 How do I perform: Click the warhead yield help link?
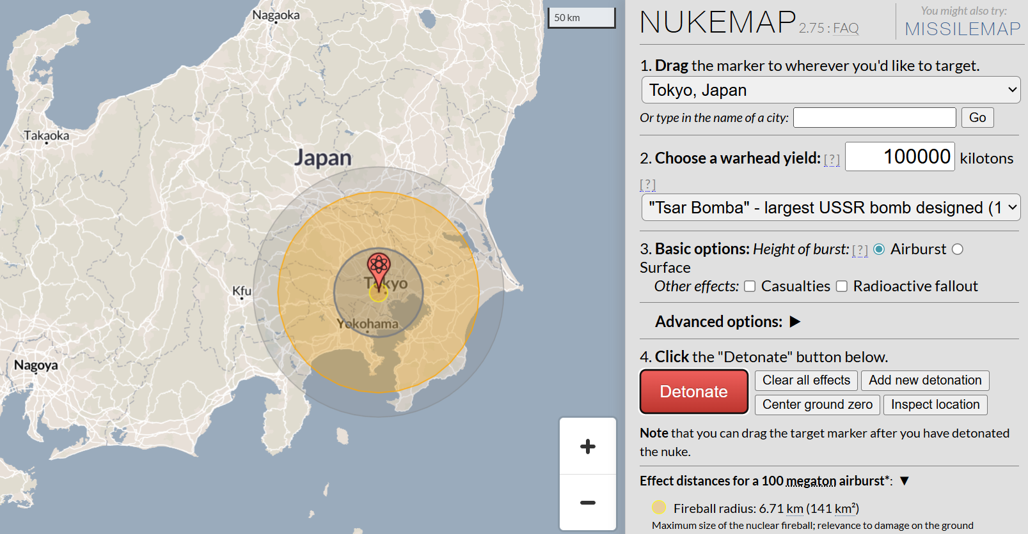(x=832, y=159)
